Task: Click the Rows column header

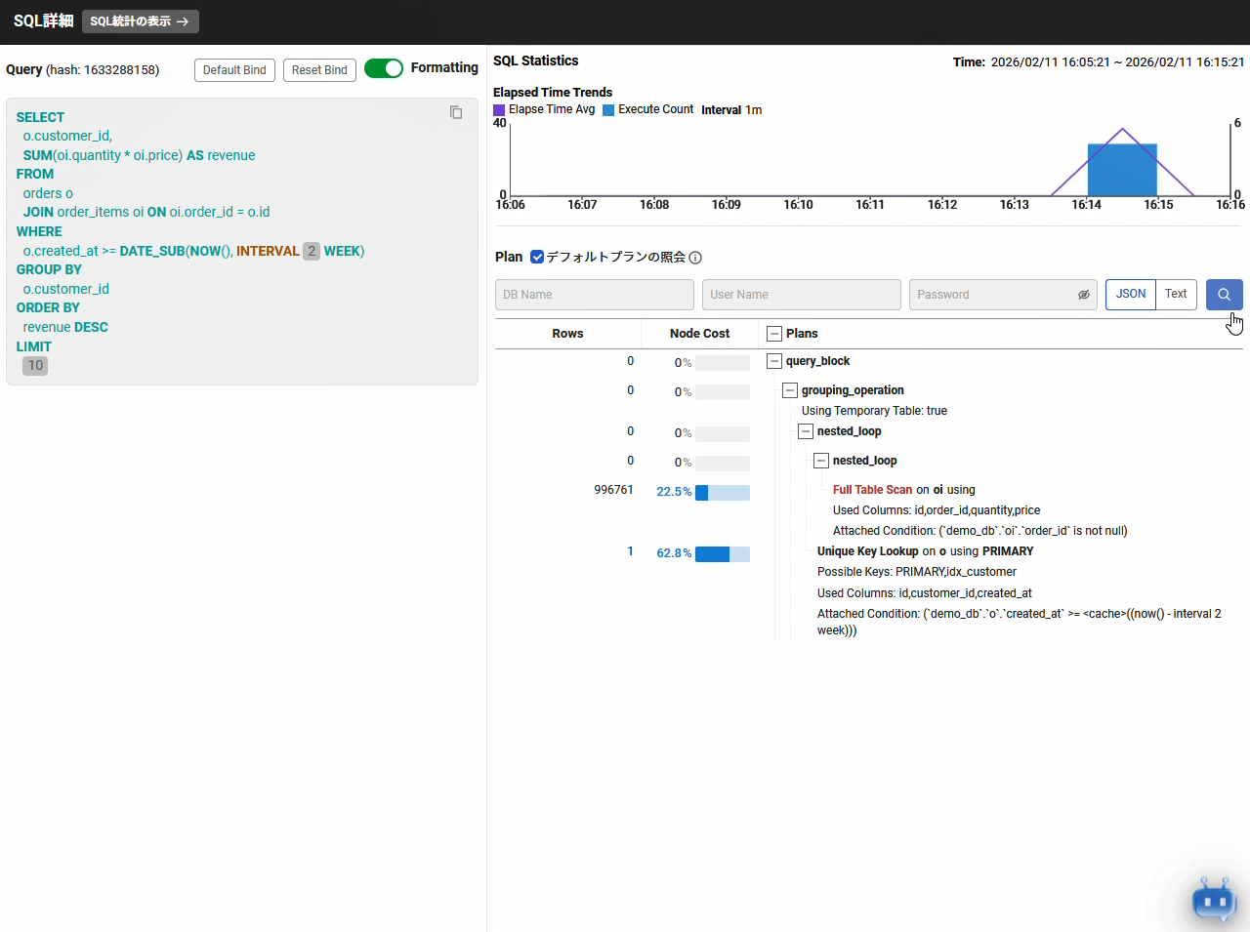Action: click(x=567, y=334)
